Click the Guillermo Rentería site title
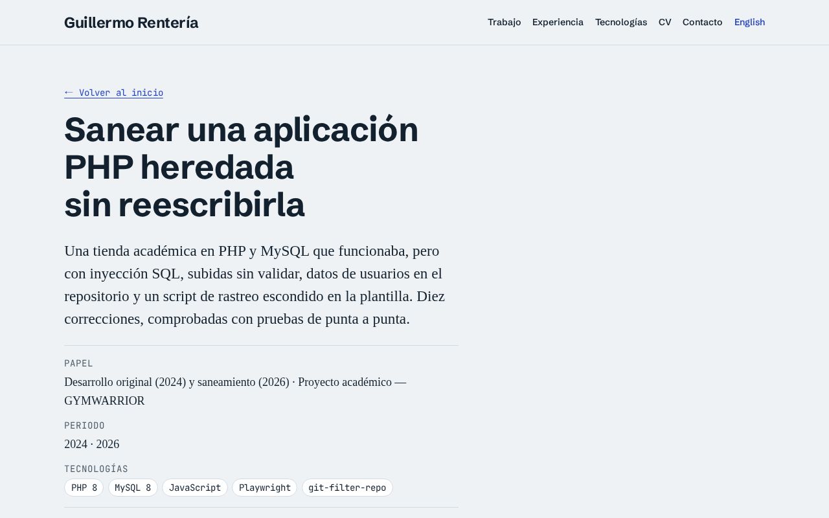Screen dimensions: 829x518 point(131,23)
